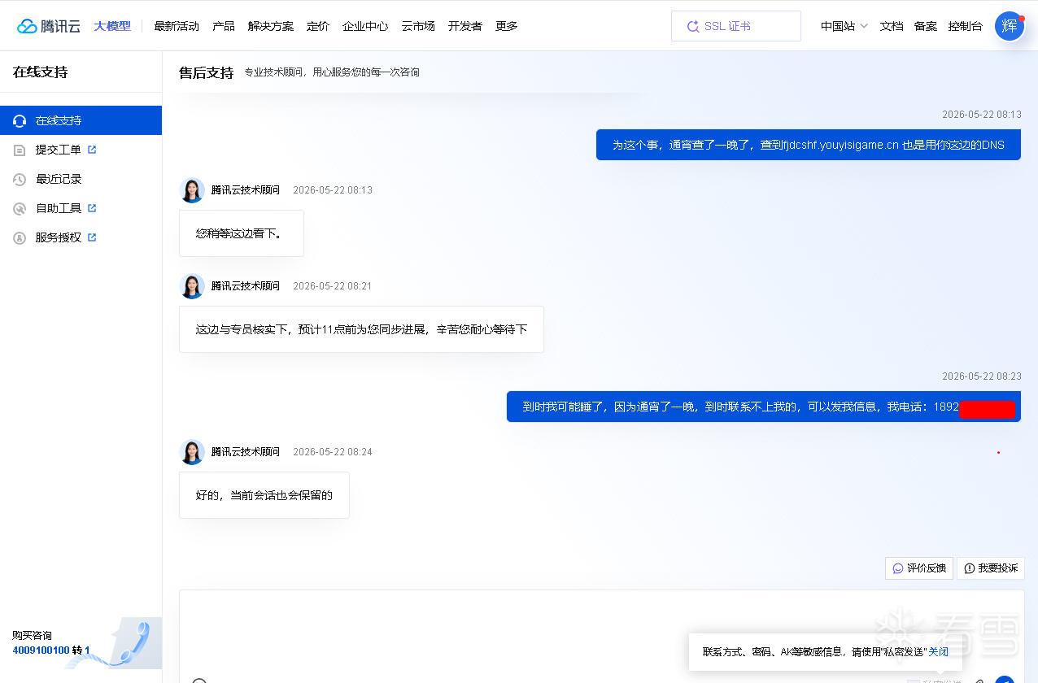Expand the 中国站 region dropdown

844,26
